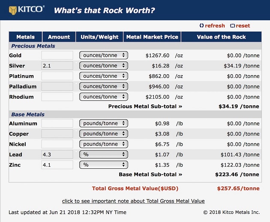Focus the Nickel amount input field
Screen dimensions: 270x222
pos(57,144)
